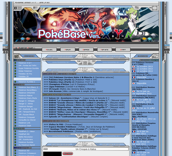Click the French flag under Les portes de l'infini

coord(133,77)
